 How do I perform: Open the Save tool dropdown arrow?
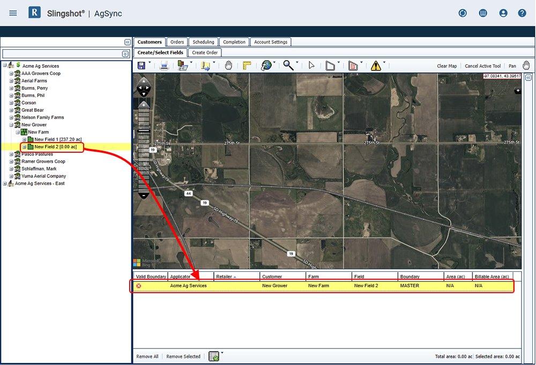pos(150,63)
